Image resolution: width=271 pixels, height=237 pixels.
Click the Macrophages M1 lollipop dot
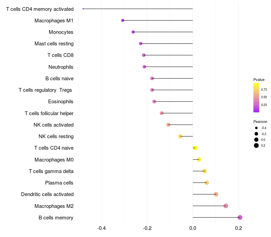pyautogui.click(x=123, y=21)
